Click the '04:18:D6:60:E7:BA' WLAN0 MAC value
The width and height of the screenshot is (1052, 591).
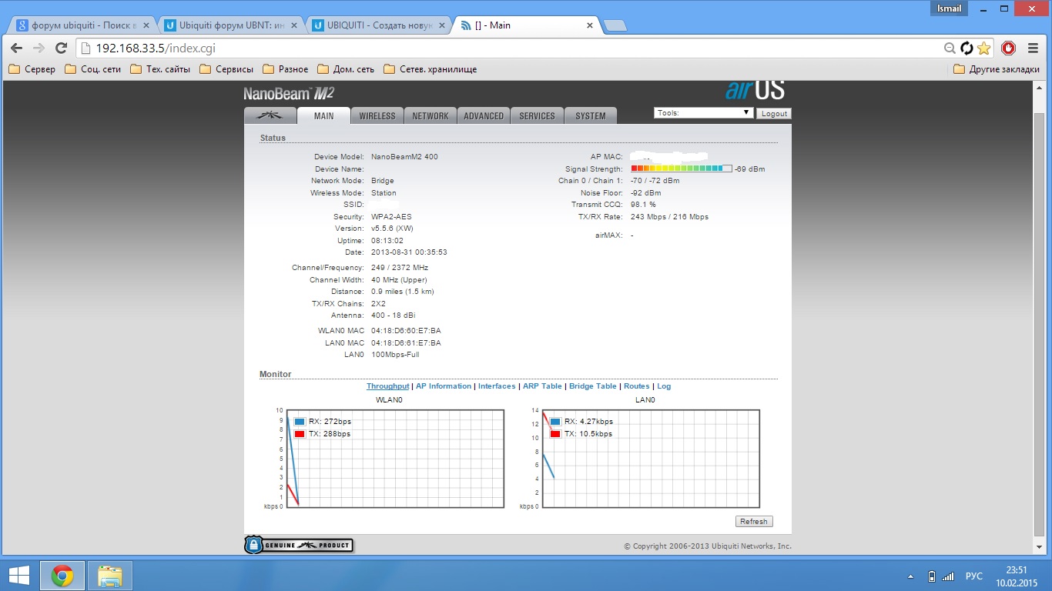[406, 331]
